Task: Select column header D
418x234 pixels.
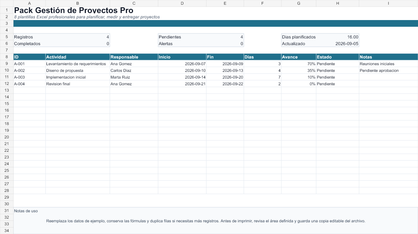Action: 182,3
